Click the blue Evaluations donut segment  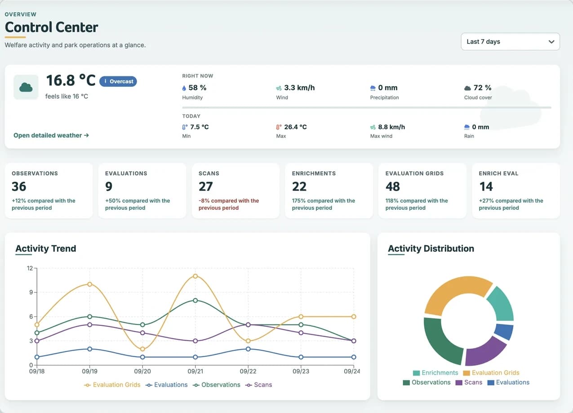[505, 331]
